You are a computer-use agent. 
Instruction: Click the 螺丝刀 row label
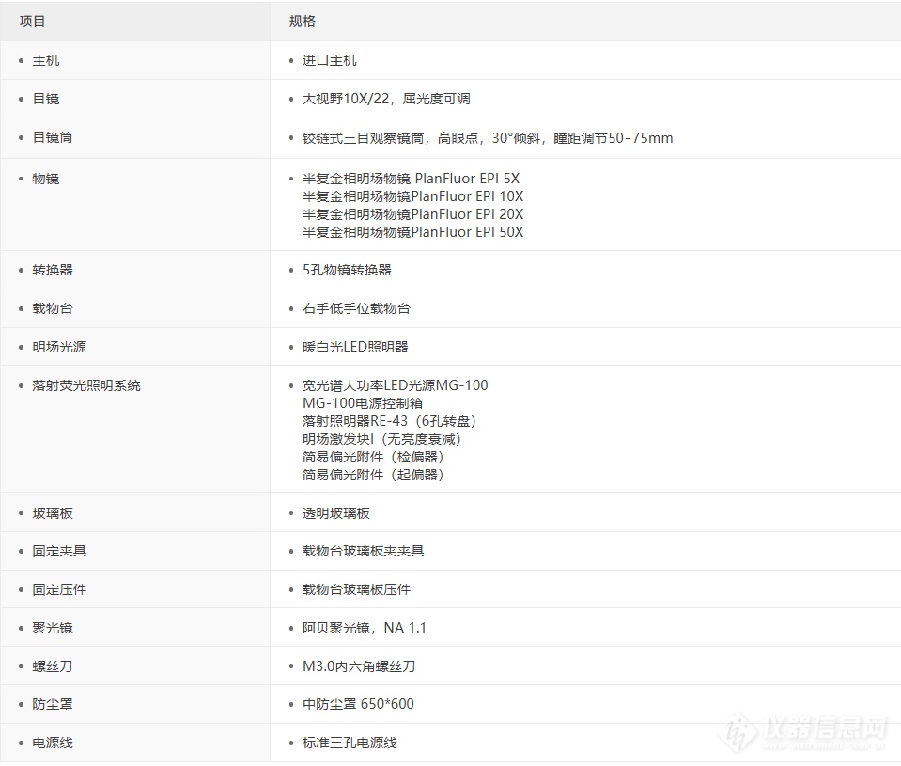(49, 666)
